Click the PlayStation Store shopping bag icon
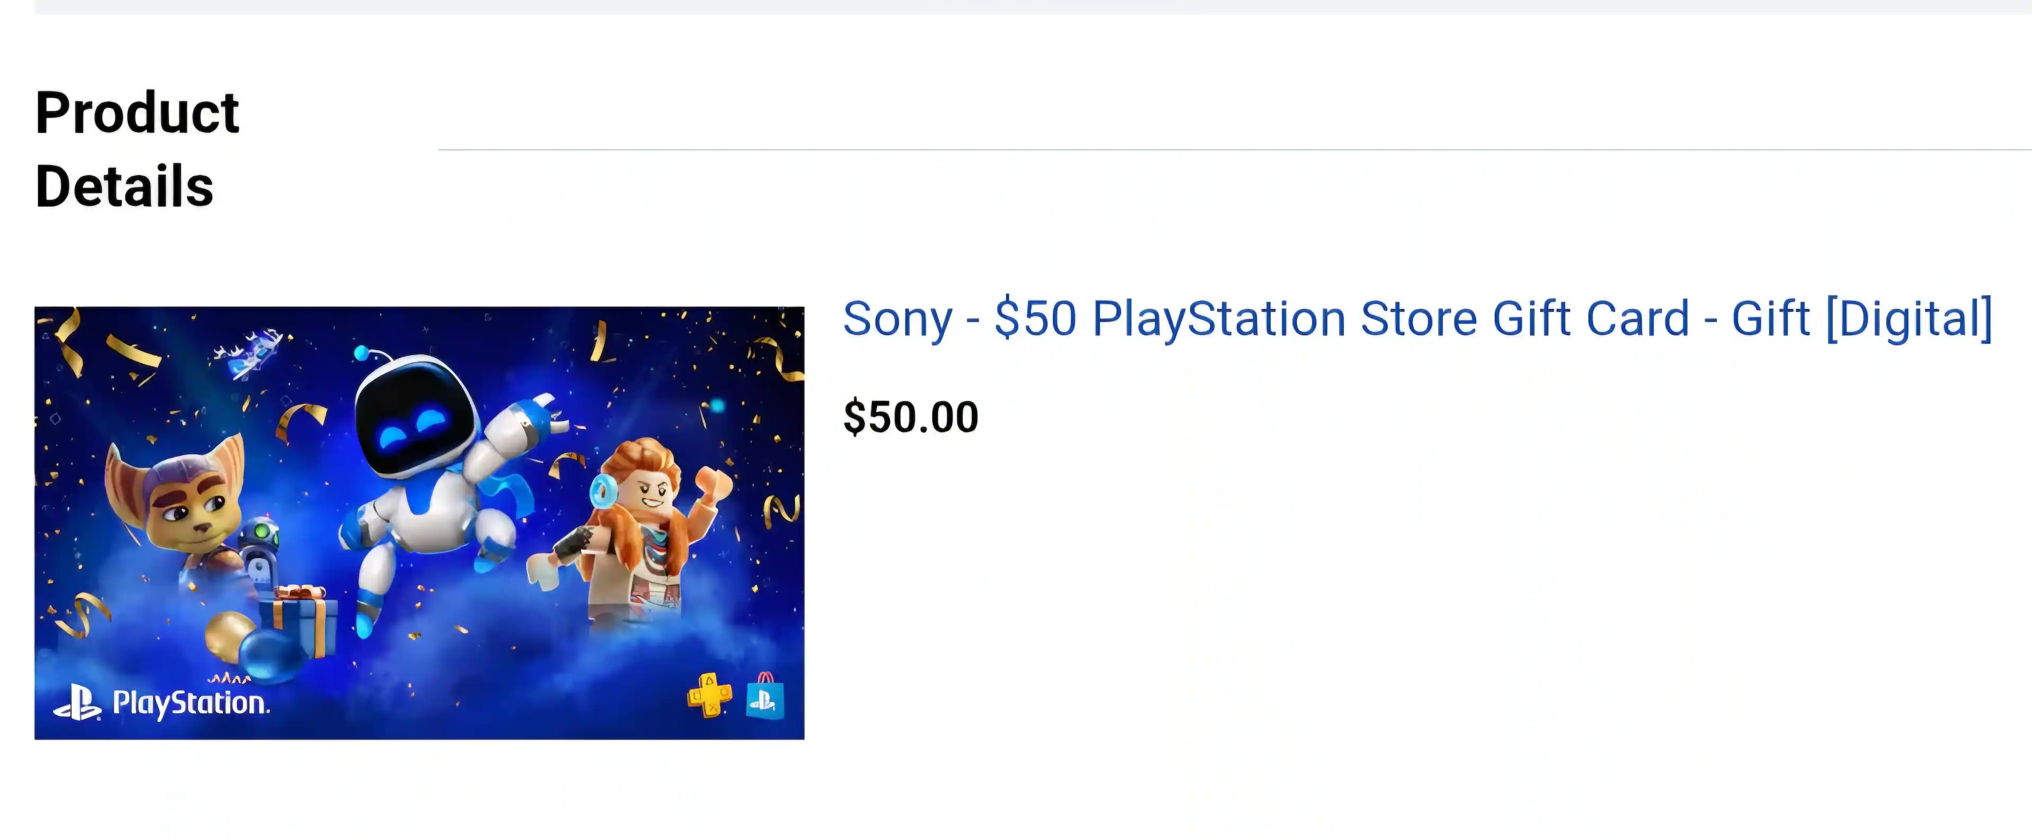The height and width of the screenshot is (839, 2032). 764,698
